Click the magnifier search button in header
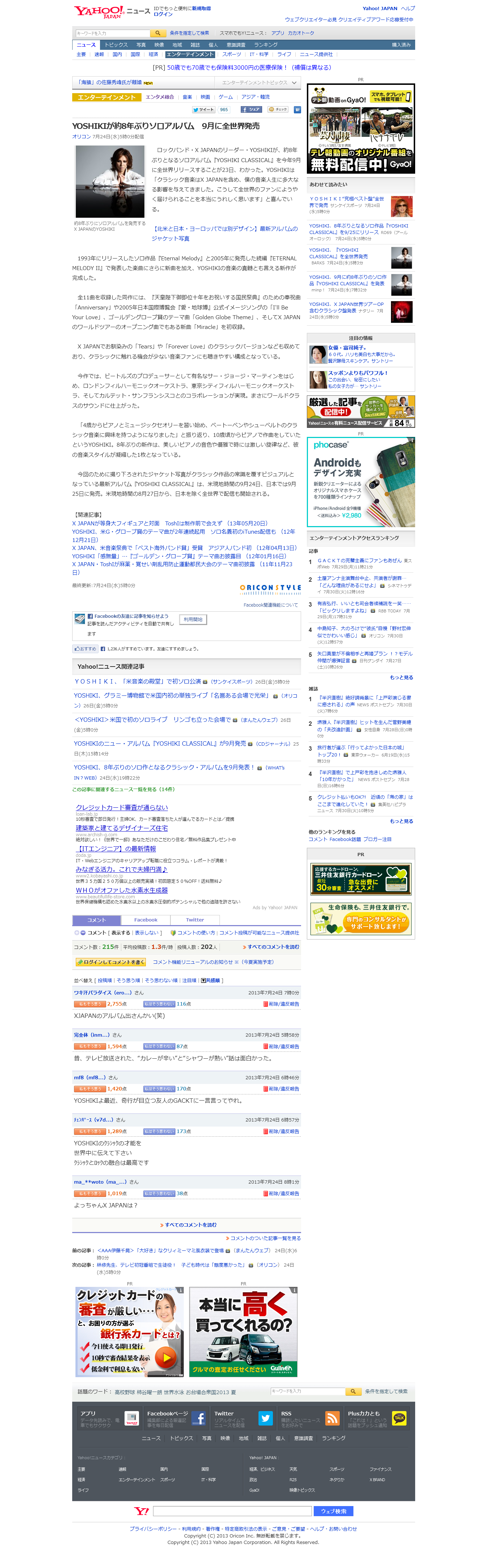This screenshot has height=1553, width=487. (x=157, y=33)
